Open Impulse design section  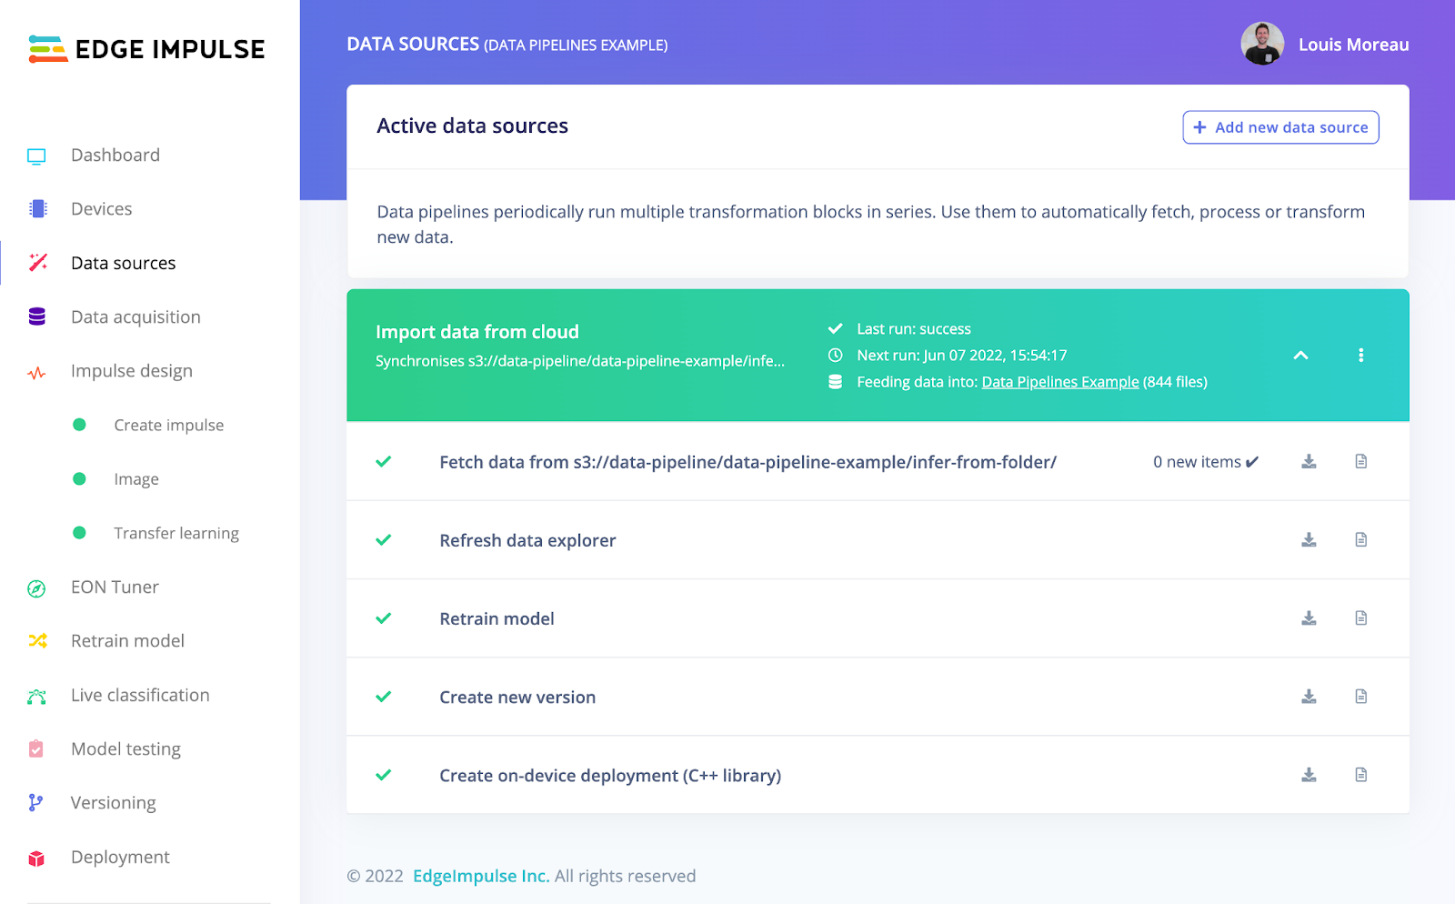[x=132, y=371]
